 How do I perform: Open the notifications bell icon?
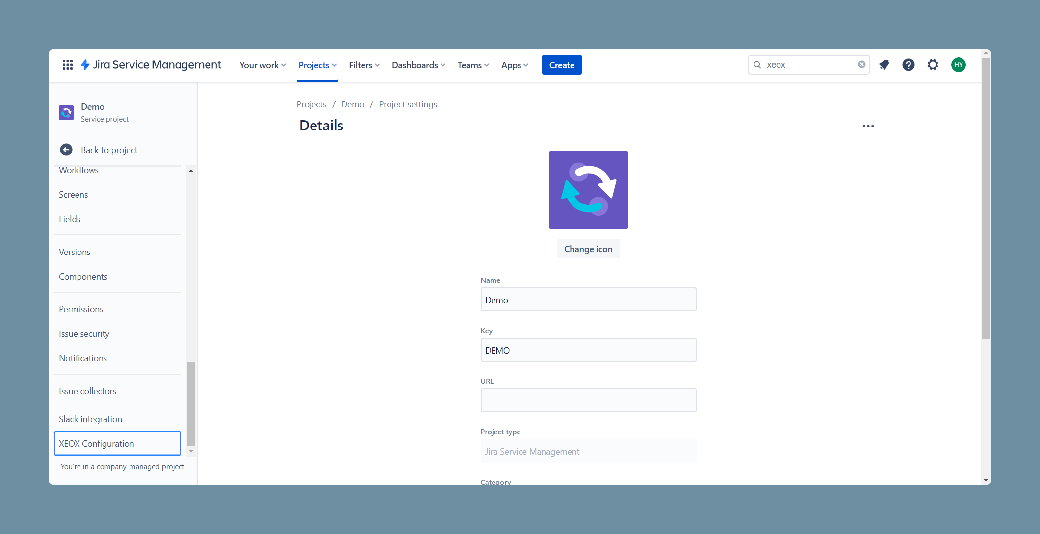click(x=884, y=65)
